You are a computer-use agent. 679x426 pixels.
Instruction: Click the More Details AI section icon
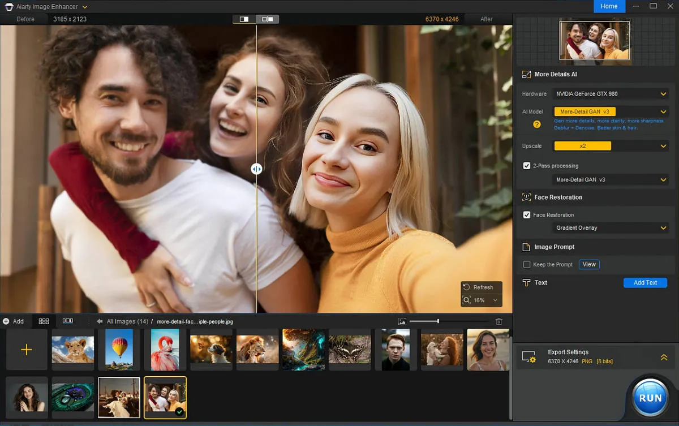pyautogui.click(x=526, y=74)
